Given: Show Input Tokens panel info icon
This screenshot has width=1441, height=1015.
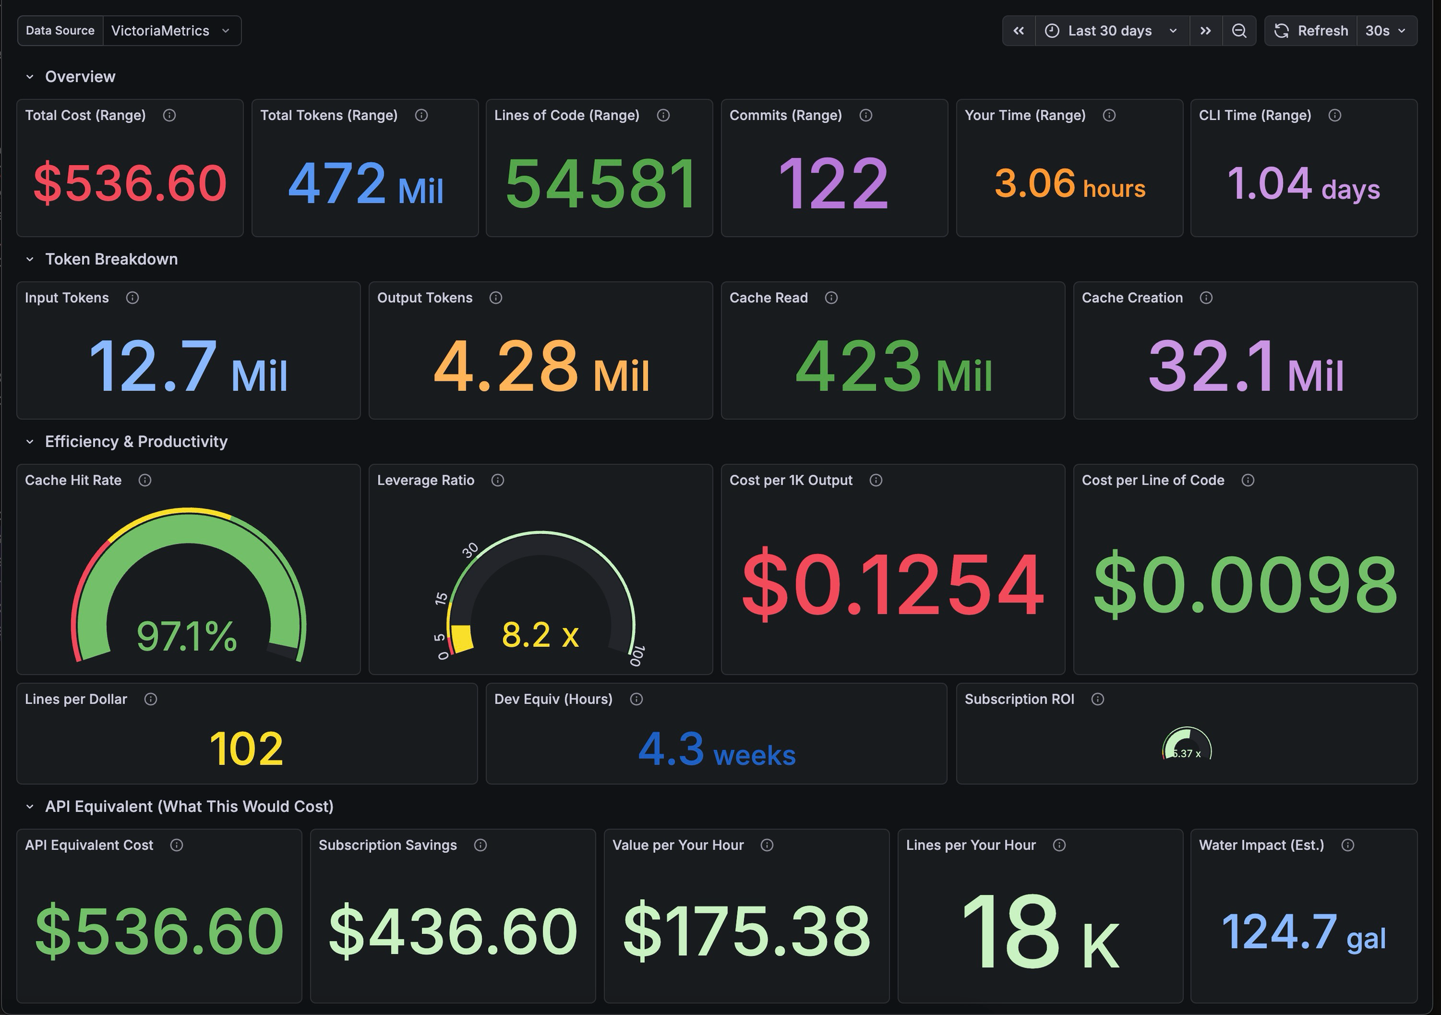Looking at the screenshot, I should (133, 298).
